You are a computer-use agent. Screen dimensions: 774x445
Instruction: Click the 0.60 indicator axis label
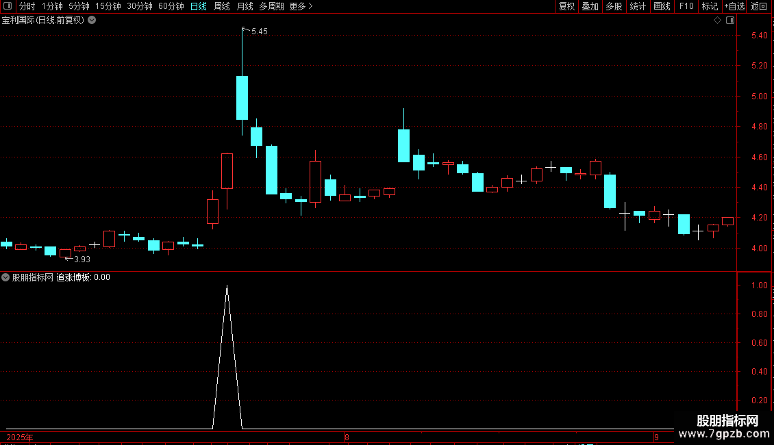pos(759,343)
